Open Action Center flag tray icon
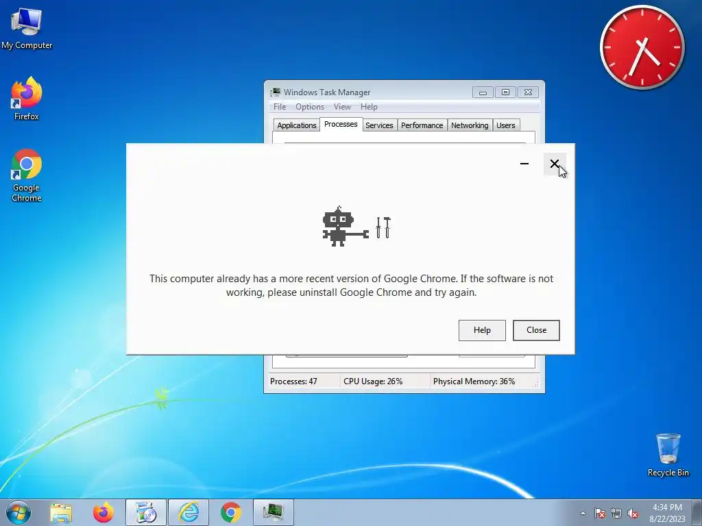This screenshot has height=526, width=702. click(x=599, y=513)
